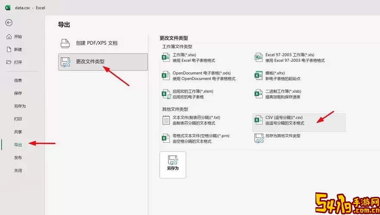
Task: Open the 信息 page in sidebar
Action: coord(18,80)
